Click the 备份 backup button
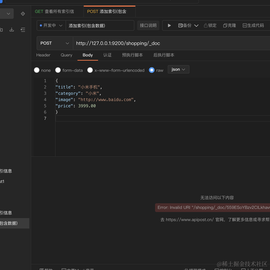Image resolution: width=270 pixels, height=270 pixels. 185,25
